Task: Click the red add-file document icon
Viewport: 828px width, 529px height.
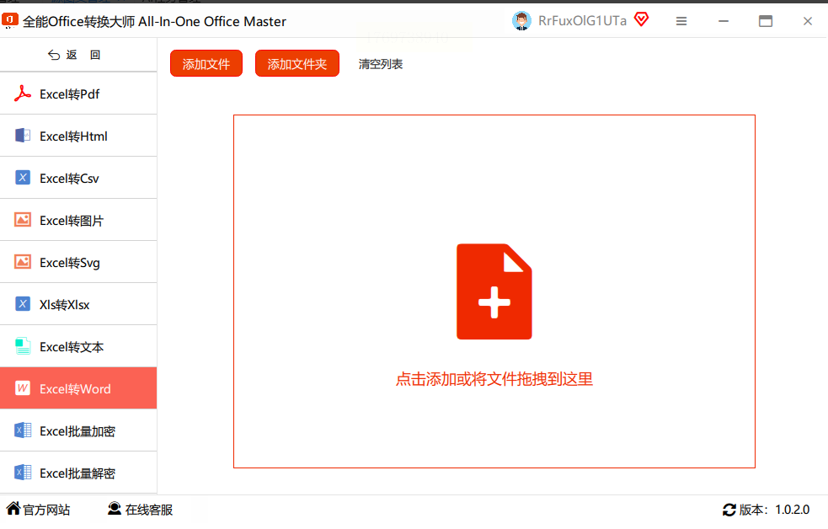Action: [x=494, y=291]
